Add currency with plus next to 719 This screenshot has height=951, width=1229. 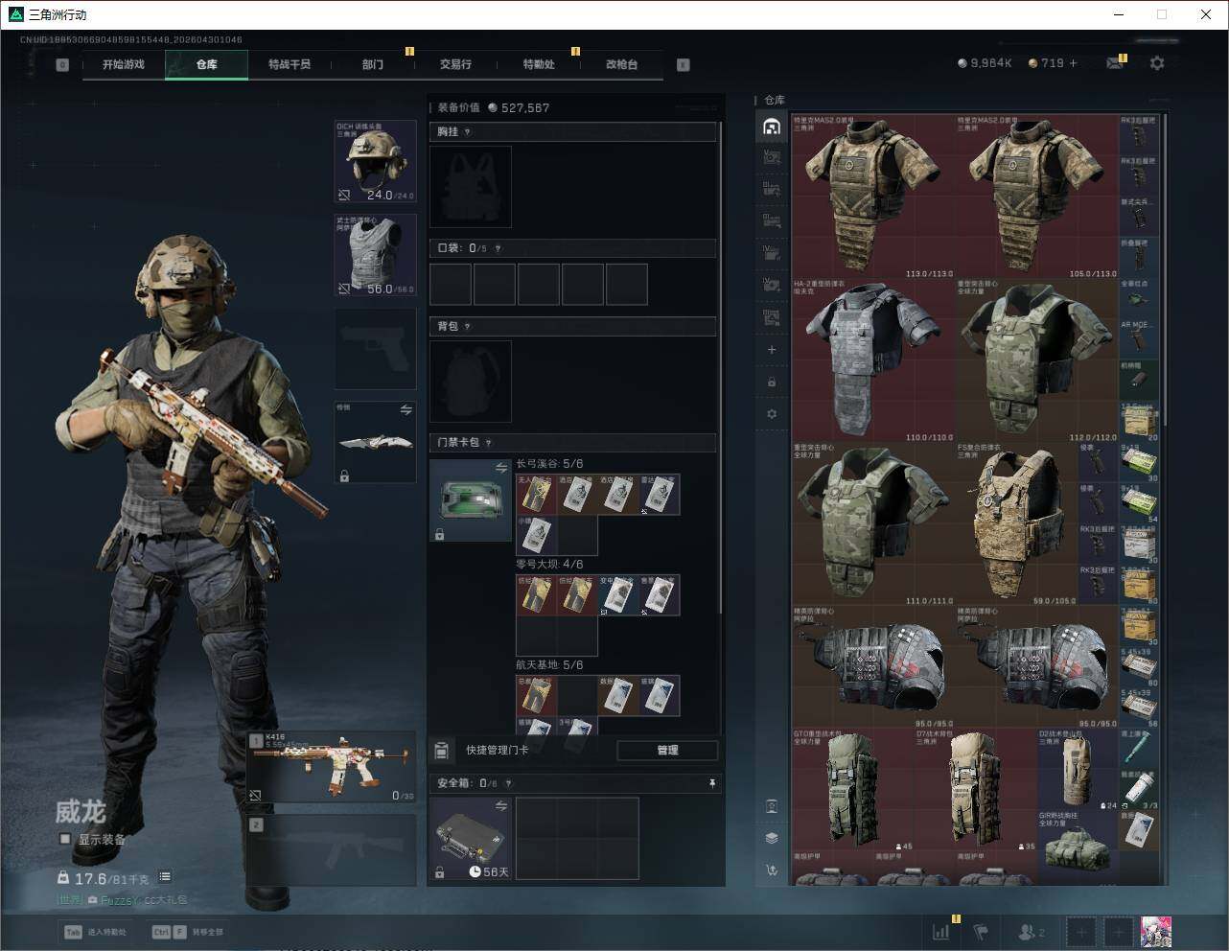1073,63
